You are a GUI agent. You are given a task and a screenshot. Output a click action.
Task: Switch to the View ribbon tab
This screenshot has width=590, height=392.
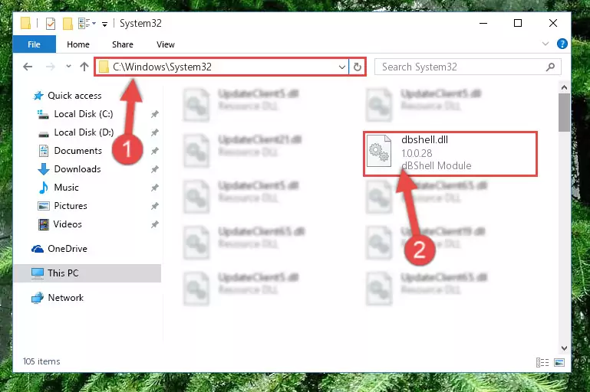165,44
